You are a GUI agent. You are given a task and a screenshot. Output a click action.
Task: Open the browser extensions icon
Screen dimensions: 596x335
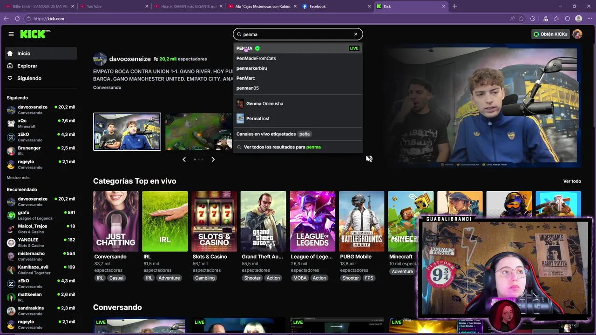533,19
